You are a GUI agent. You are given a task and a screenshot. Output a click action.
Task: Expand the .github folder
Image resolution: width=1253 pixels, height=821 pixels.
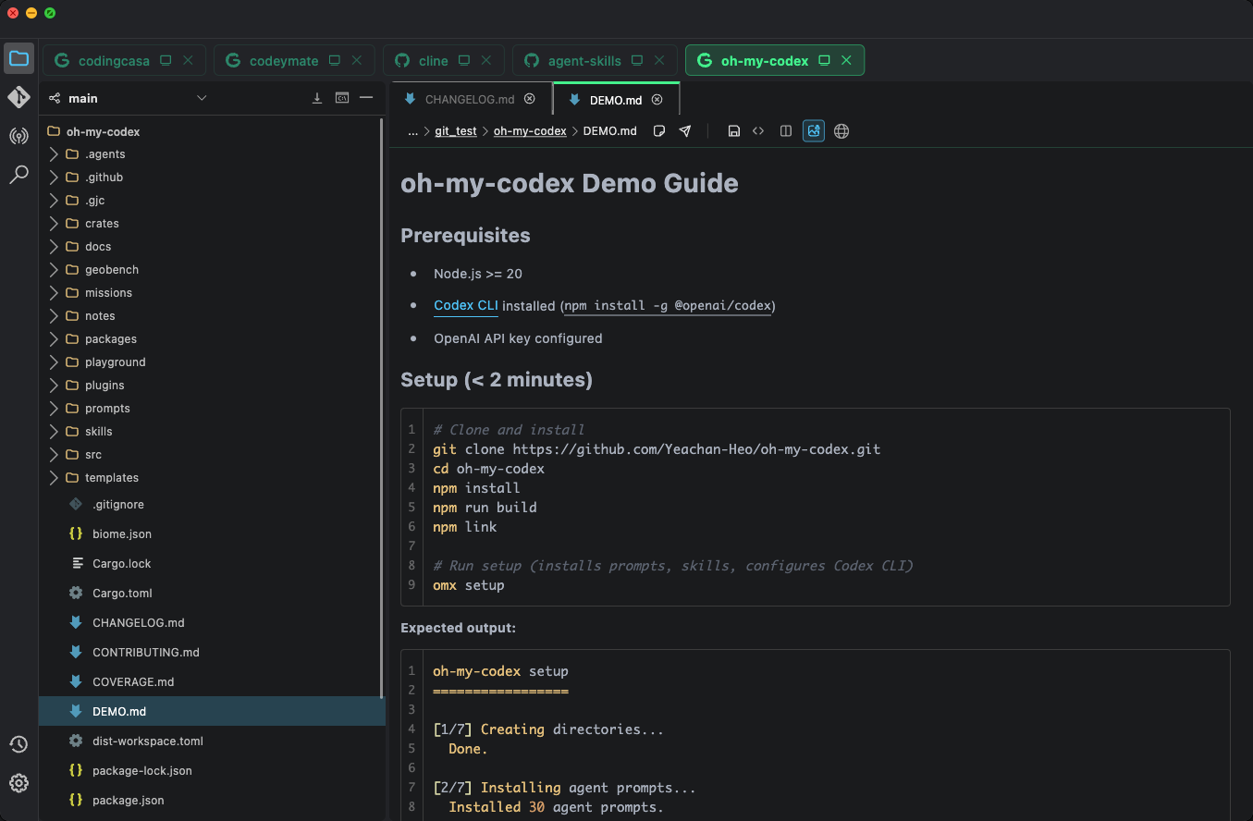54,178
